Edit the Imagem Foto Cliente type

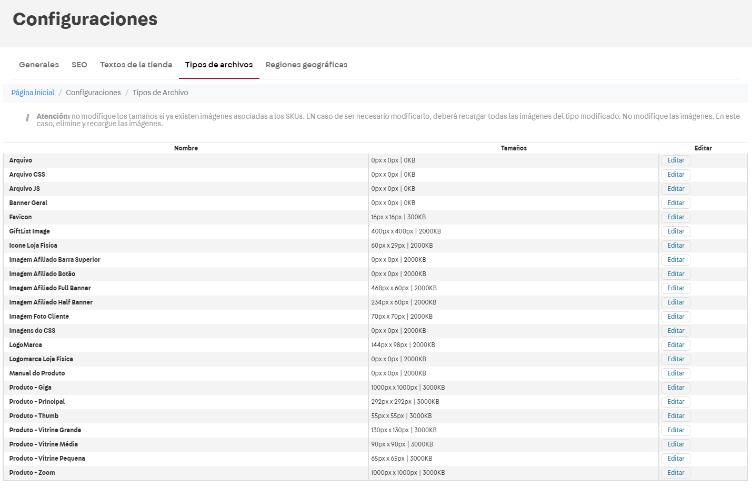coord(676,317)
